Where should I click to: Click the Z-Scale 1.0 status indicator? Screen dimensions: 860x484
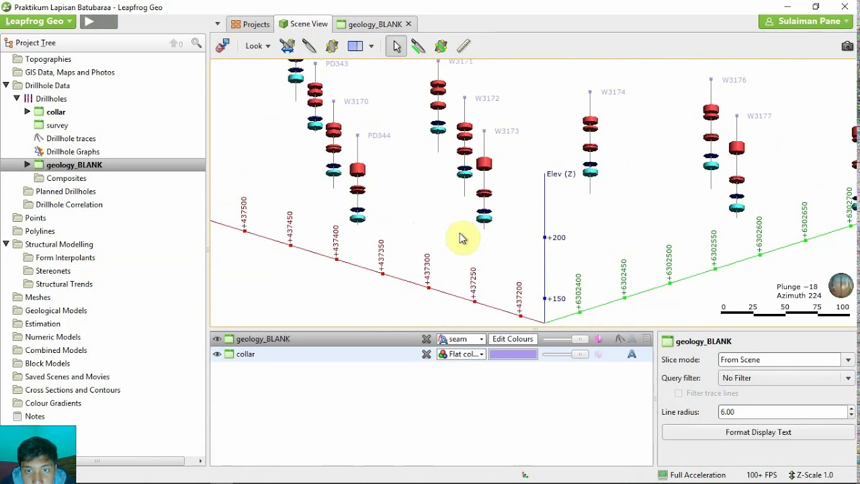(810, 475)
